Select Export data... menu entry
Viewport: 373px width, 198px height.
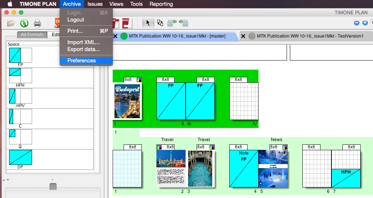pyautogui.click(x=83, y=49)
